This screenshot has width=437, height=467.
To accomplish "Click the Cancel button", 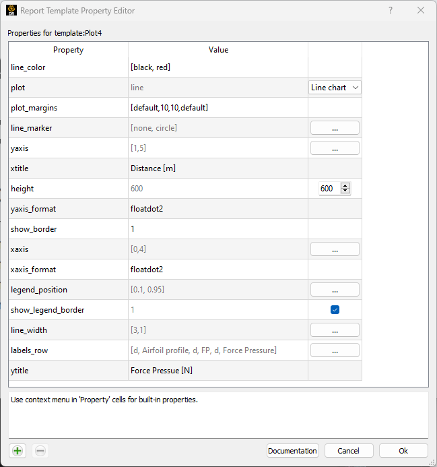I will (349, 451).
